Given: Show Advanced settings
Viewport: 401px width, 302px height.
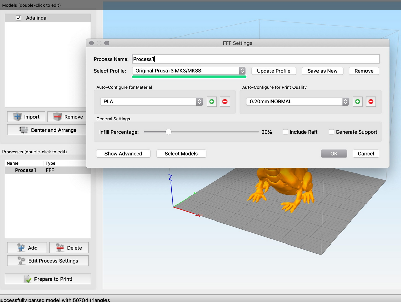Looking at the screenshot, I should click(x=123, y=154).
